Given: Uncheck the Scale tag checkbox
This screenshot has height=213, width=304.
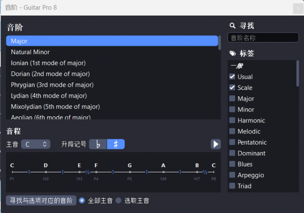Looking at the screenshot, I should [x=232, y=88].
